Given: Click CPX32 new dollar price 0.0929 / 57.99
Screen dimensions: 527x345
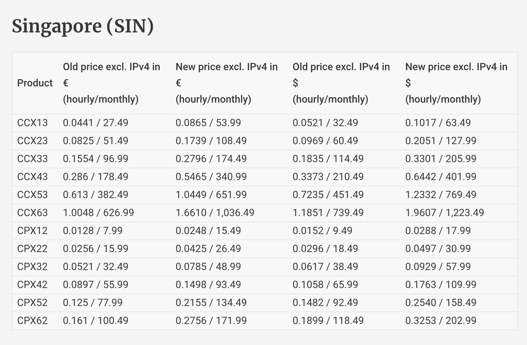Looking at the screenshot, I should 438,267.
